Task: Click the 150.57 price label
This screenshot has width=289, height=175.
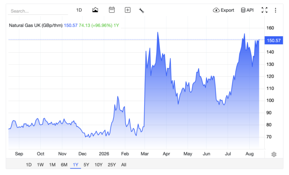Action: point(274,40)
